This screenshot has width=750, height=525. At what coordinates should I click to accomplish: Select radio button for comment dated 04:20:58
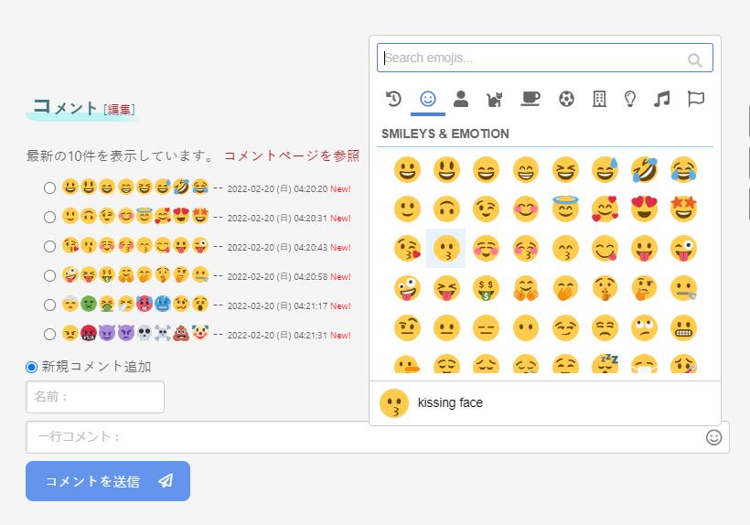point(49,276)
